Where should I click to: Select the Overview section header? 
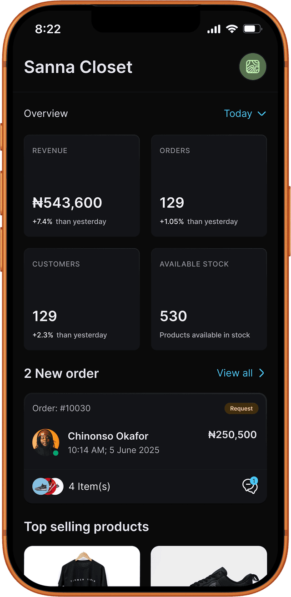tap(46, 114)
